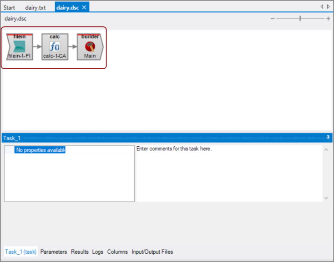The image size is (334, 262).
Task: Open the Parameters tab
Action: click(x=54, y=252)
